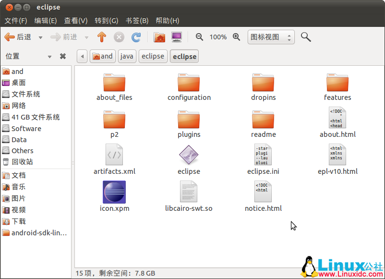
Task: Select 音乐 bookmark in the sidebar
Action: tap(36, 187)
